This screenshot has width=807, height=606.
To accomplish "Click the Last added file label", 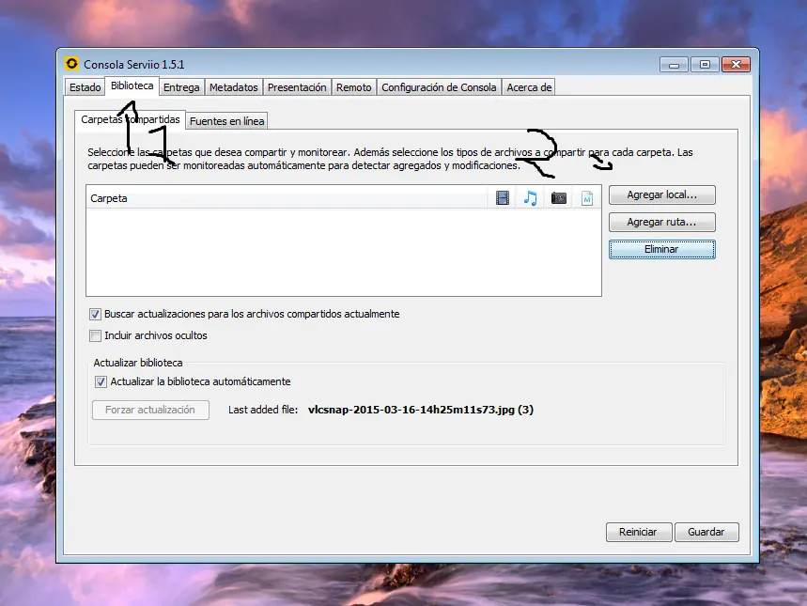I will (x=263, y=410).
